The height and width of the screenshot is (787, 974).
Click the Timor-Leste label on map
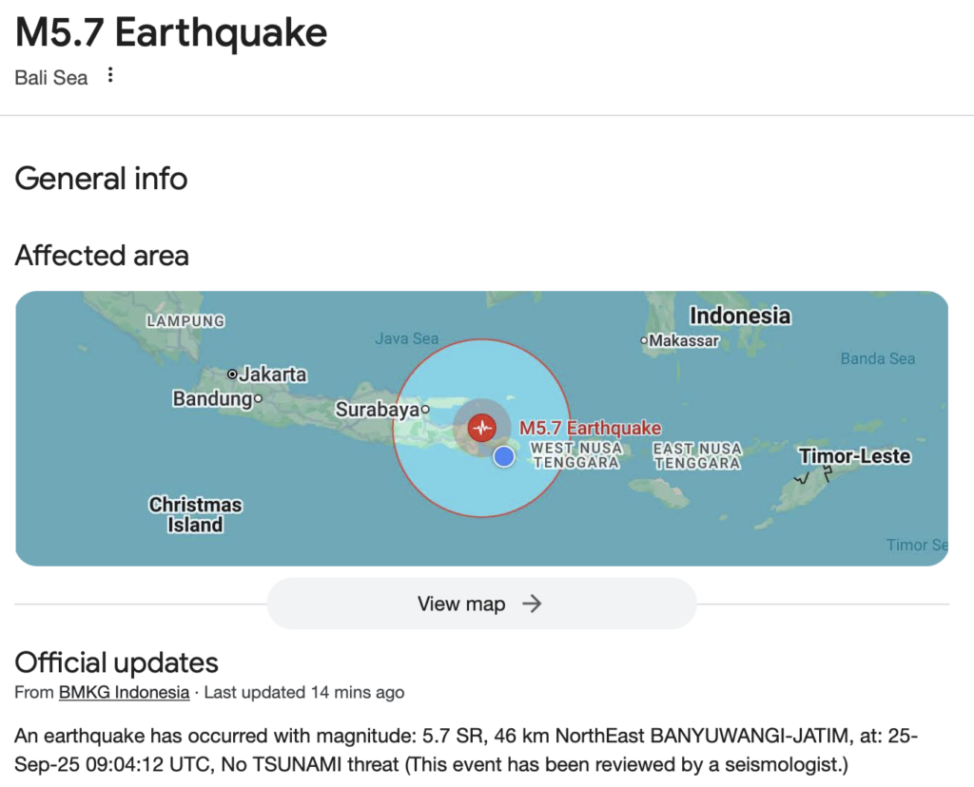[x=854, y=456]
